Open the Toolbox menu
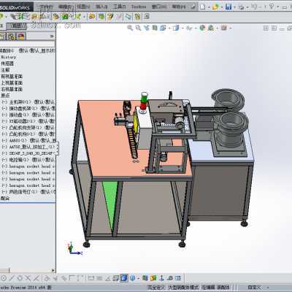 [139, 7]
